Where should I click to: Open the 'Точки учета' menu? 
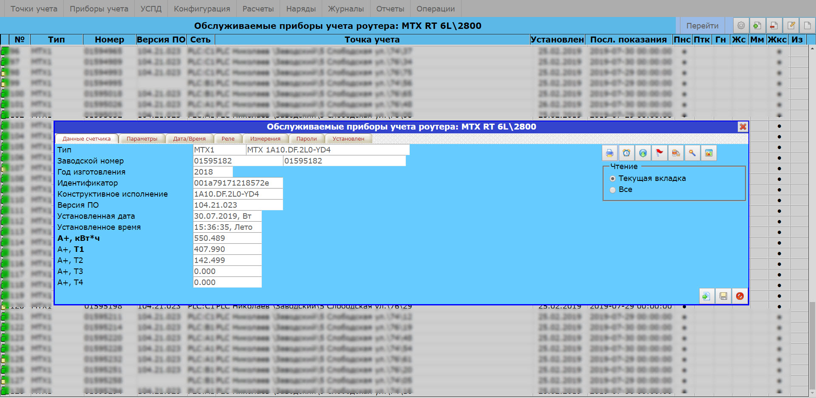click(x=34, y=8)
